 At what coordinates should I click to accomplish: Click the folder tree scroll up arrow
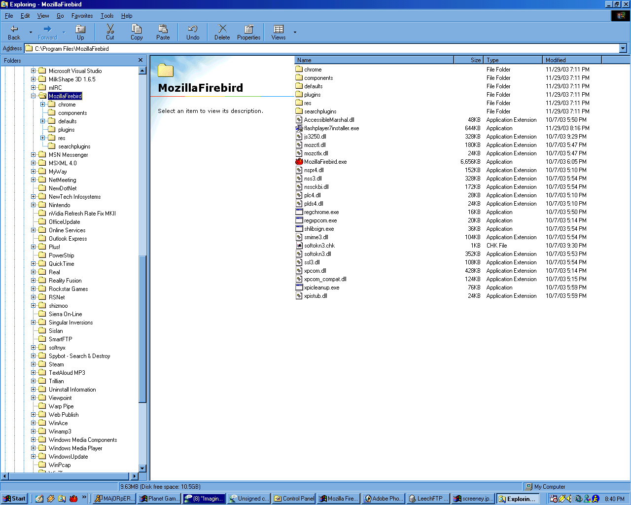coord(142,71)
